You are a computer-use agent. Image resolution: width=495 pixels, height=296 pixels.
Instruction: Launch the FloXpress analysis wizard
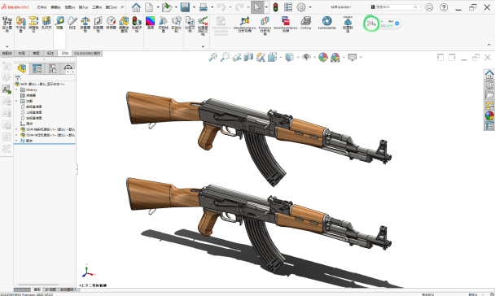pos(265,25)
